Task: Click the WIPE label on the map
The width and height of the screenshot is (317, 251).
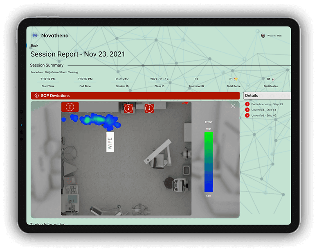Action: (x=110, y=142)
